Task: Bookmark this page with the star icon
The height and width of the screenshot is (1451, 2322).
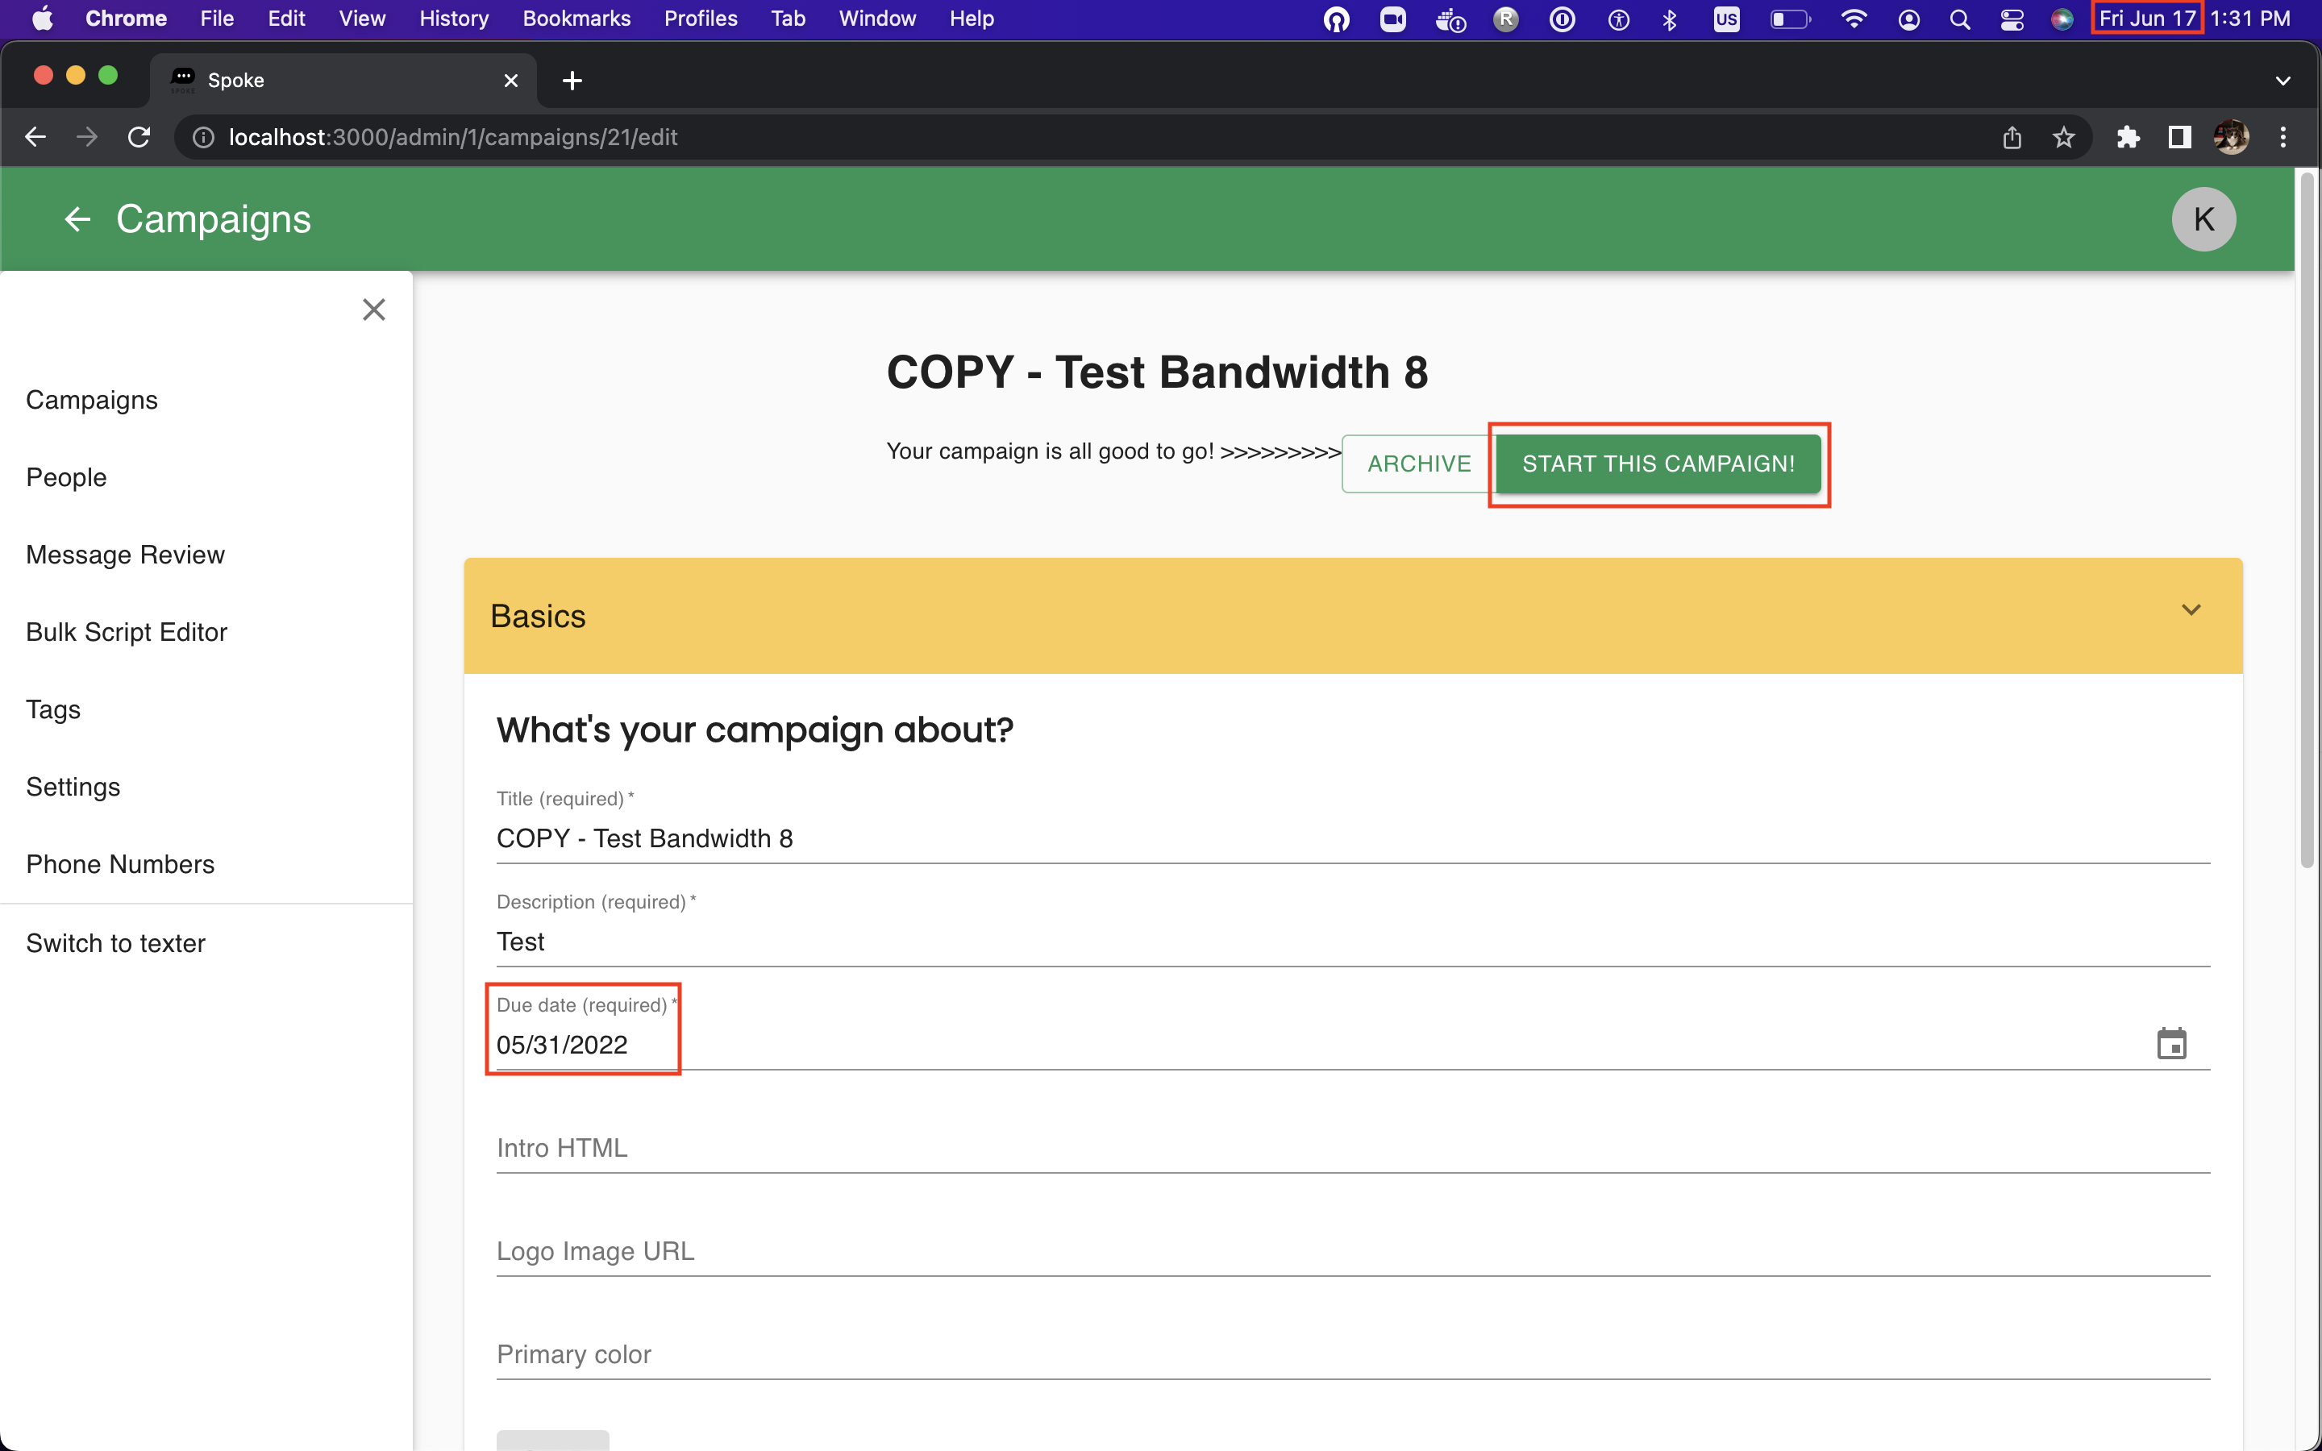Action: point(2064,137)
